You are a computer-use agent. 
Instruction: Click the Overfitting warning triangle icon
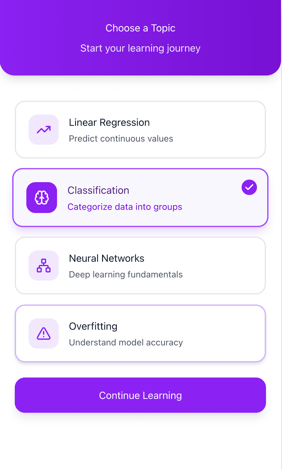click(44, 333)
